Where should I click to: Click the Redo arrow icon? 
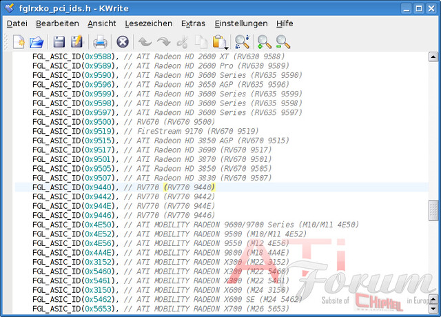pos(164,42)
